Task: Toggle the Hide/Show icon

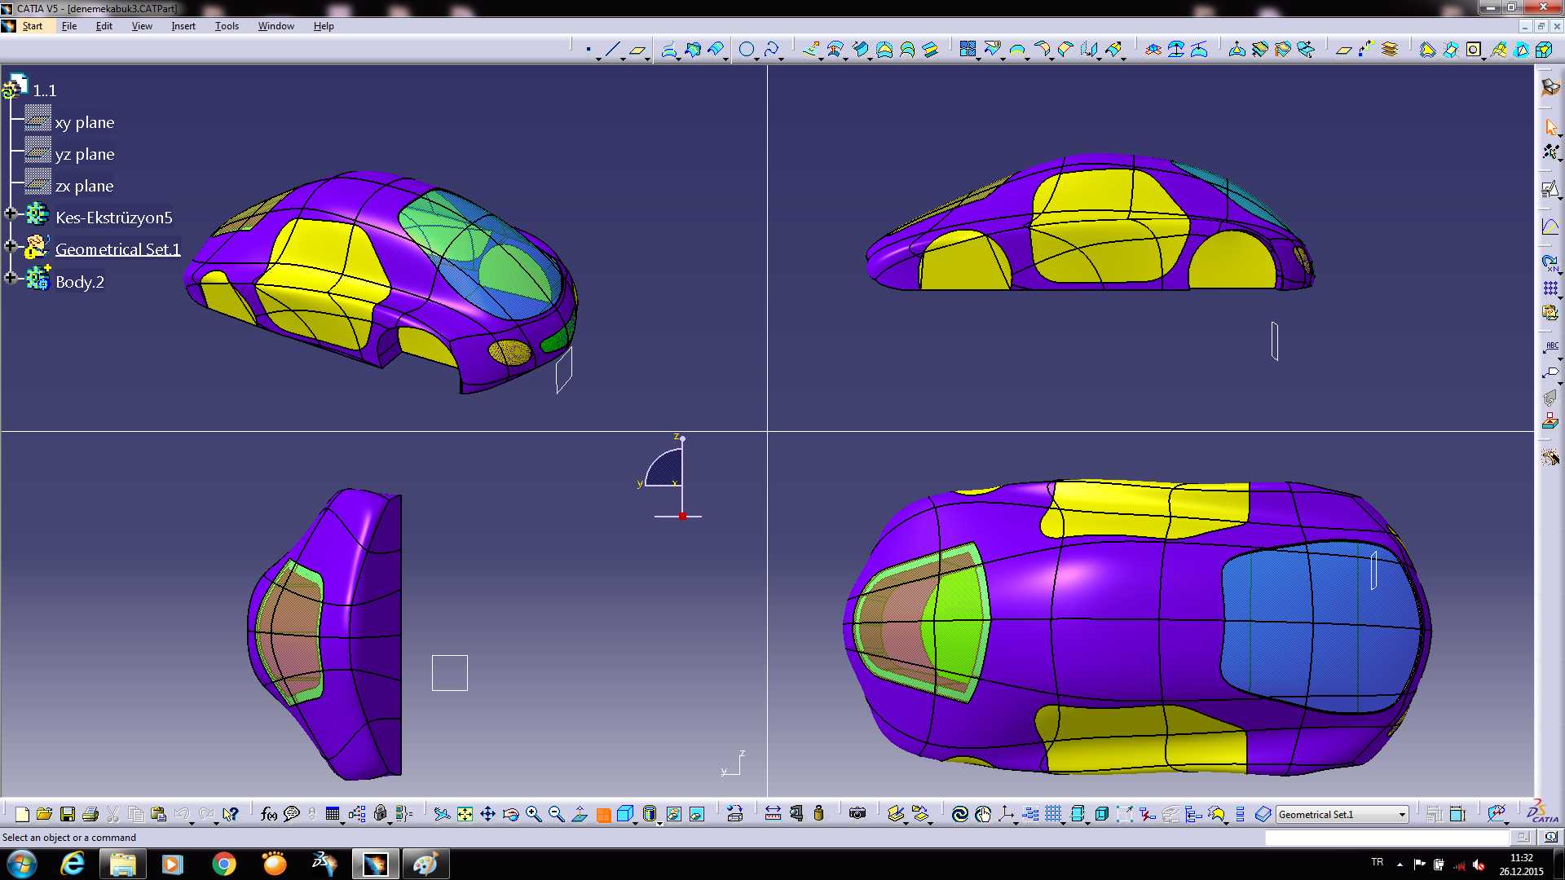Action: click(x=673, y=814)
